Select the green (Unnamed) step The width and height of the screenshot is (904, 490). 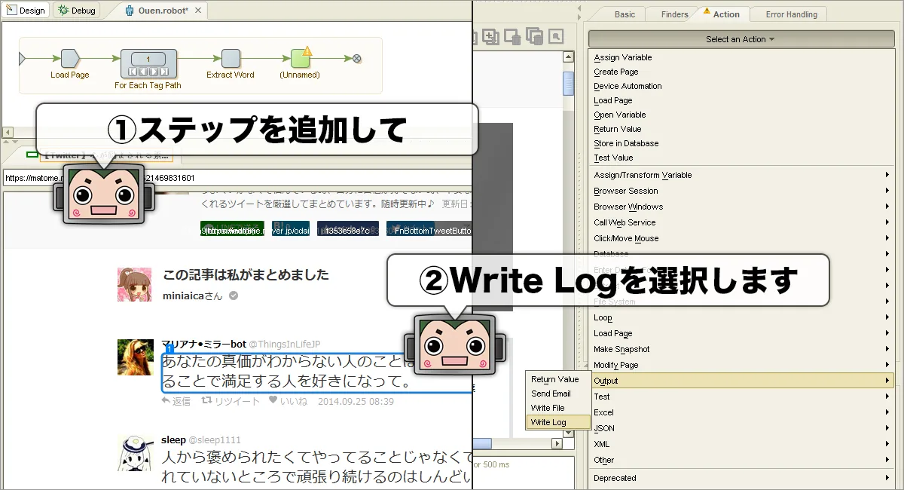[301, 58]
